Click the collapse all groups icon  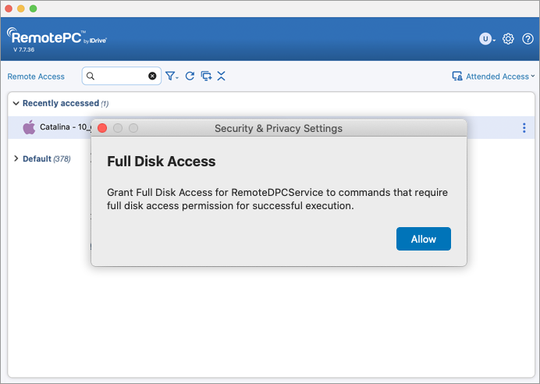(x=222, y=76)
